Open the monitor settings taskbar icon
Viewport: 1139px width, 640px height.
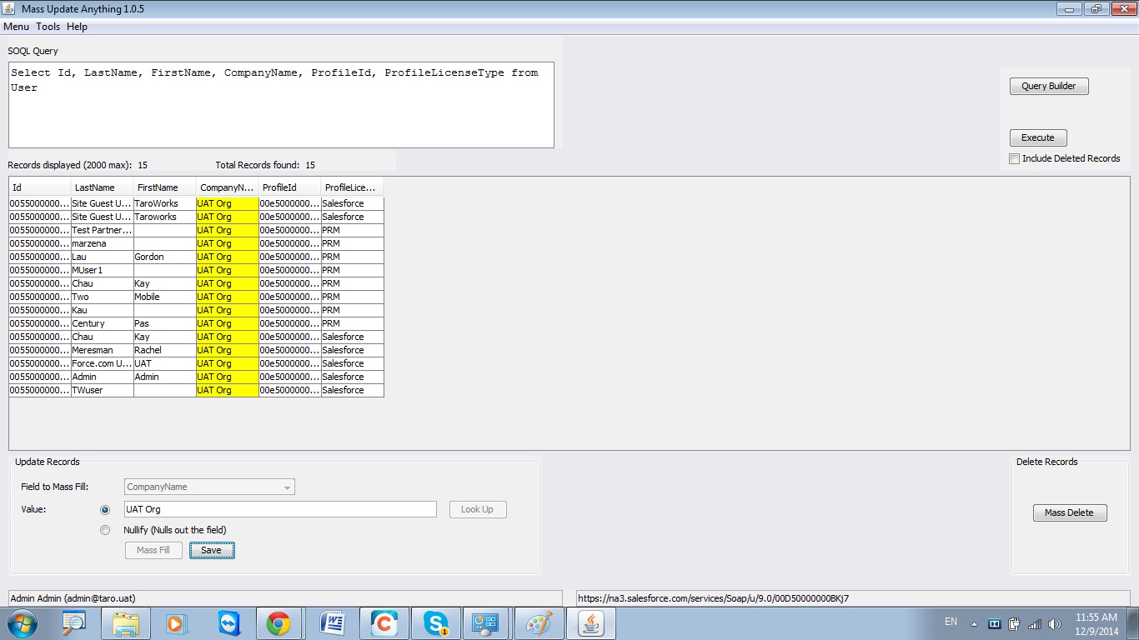pyautogui.click(x=486, y=623)
